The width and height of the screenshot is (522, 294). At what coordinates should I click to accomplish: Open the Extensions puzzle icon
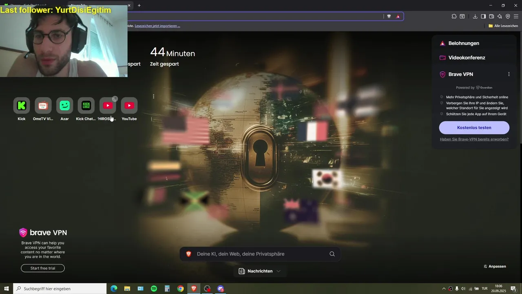(454, 16)
